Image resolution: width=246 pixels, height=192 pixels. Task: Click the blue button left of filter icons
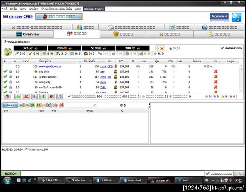click(10, 105)
